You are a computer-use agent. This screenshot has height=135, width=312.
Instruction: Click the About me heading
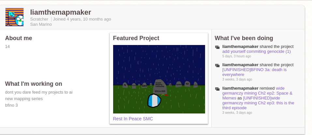[19, 38]
